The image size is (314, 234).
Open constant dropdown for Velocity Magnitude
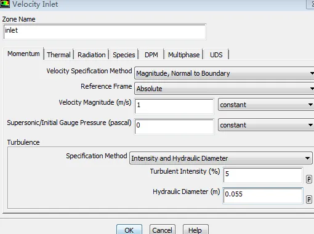pyautogui.click(x=266, y=105)
